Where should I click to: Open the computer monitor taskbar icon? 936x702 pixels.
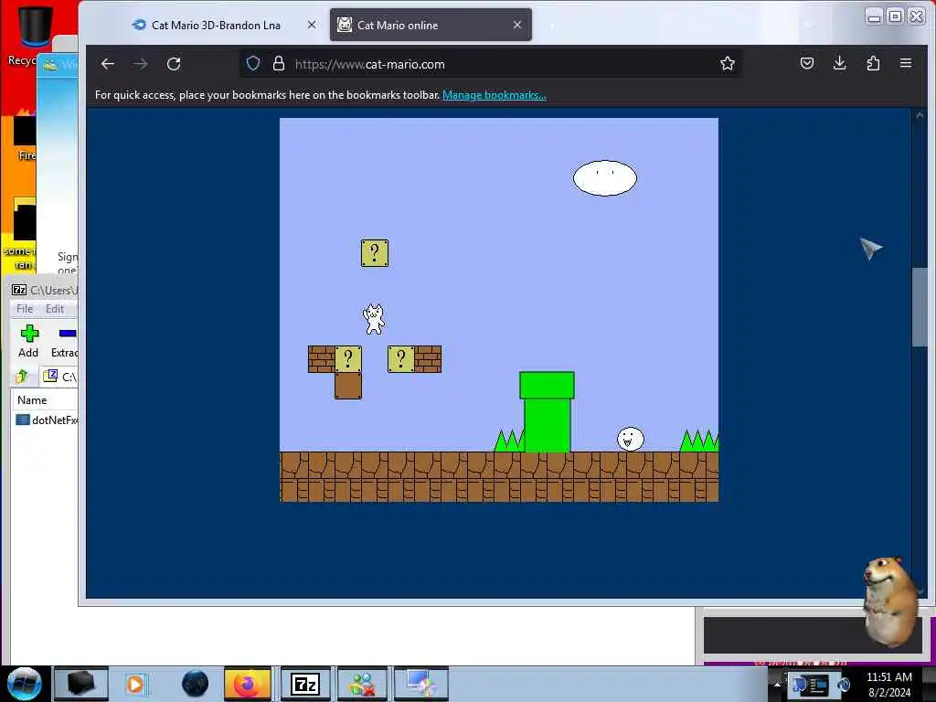click(420, 684)
